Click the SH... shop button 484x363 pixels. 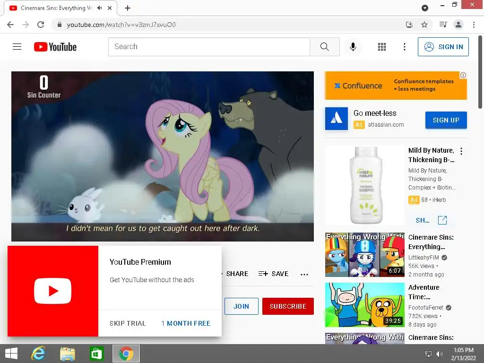pos(422,220)
